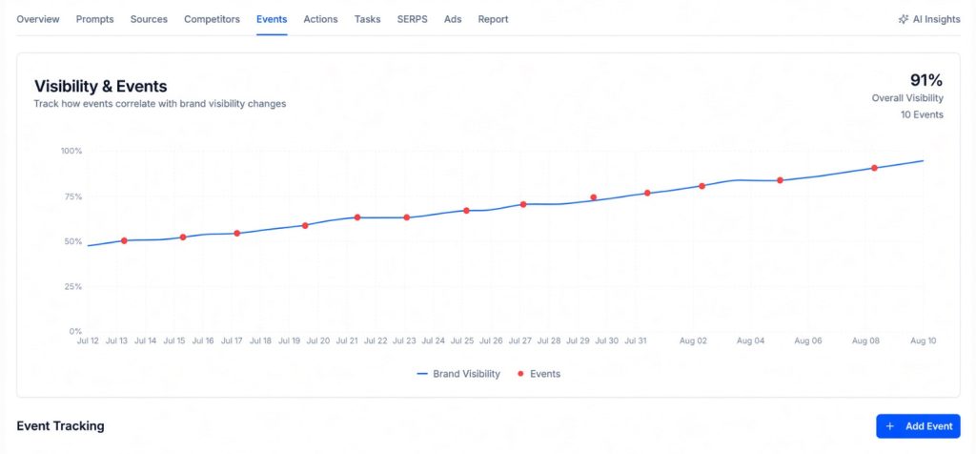Viewport: 976px width, 454px height.
Task: Click the event dot above Jul 23
Action: [x=406, y=217]
